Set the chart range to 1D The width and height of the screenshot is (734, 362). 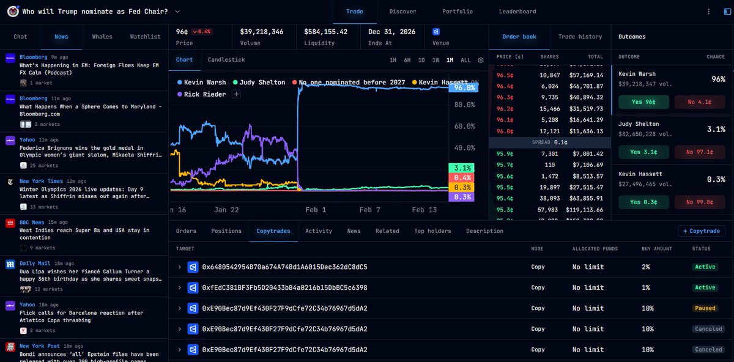coord(421,60)
